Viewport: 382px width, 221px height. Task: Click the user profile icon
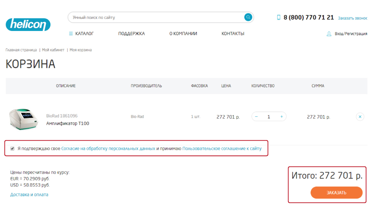pyautogui.click(x=329, y=34)
